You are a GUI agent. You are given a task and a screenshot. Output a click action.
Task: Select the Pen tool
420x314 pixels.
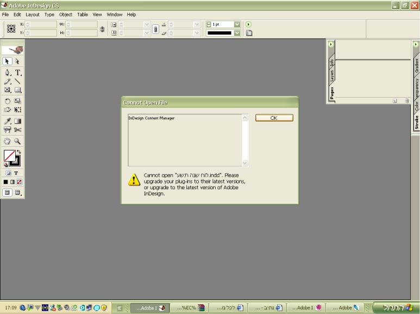[7, 73]
